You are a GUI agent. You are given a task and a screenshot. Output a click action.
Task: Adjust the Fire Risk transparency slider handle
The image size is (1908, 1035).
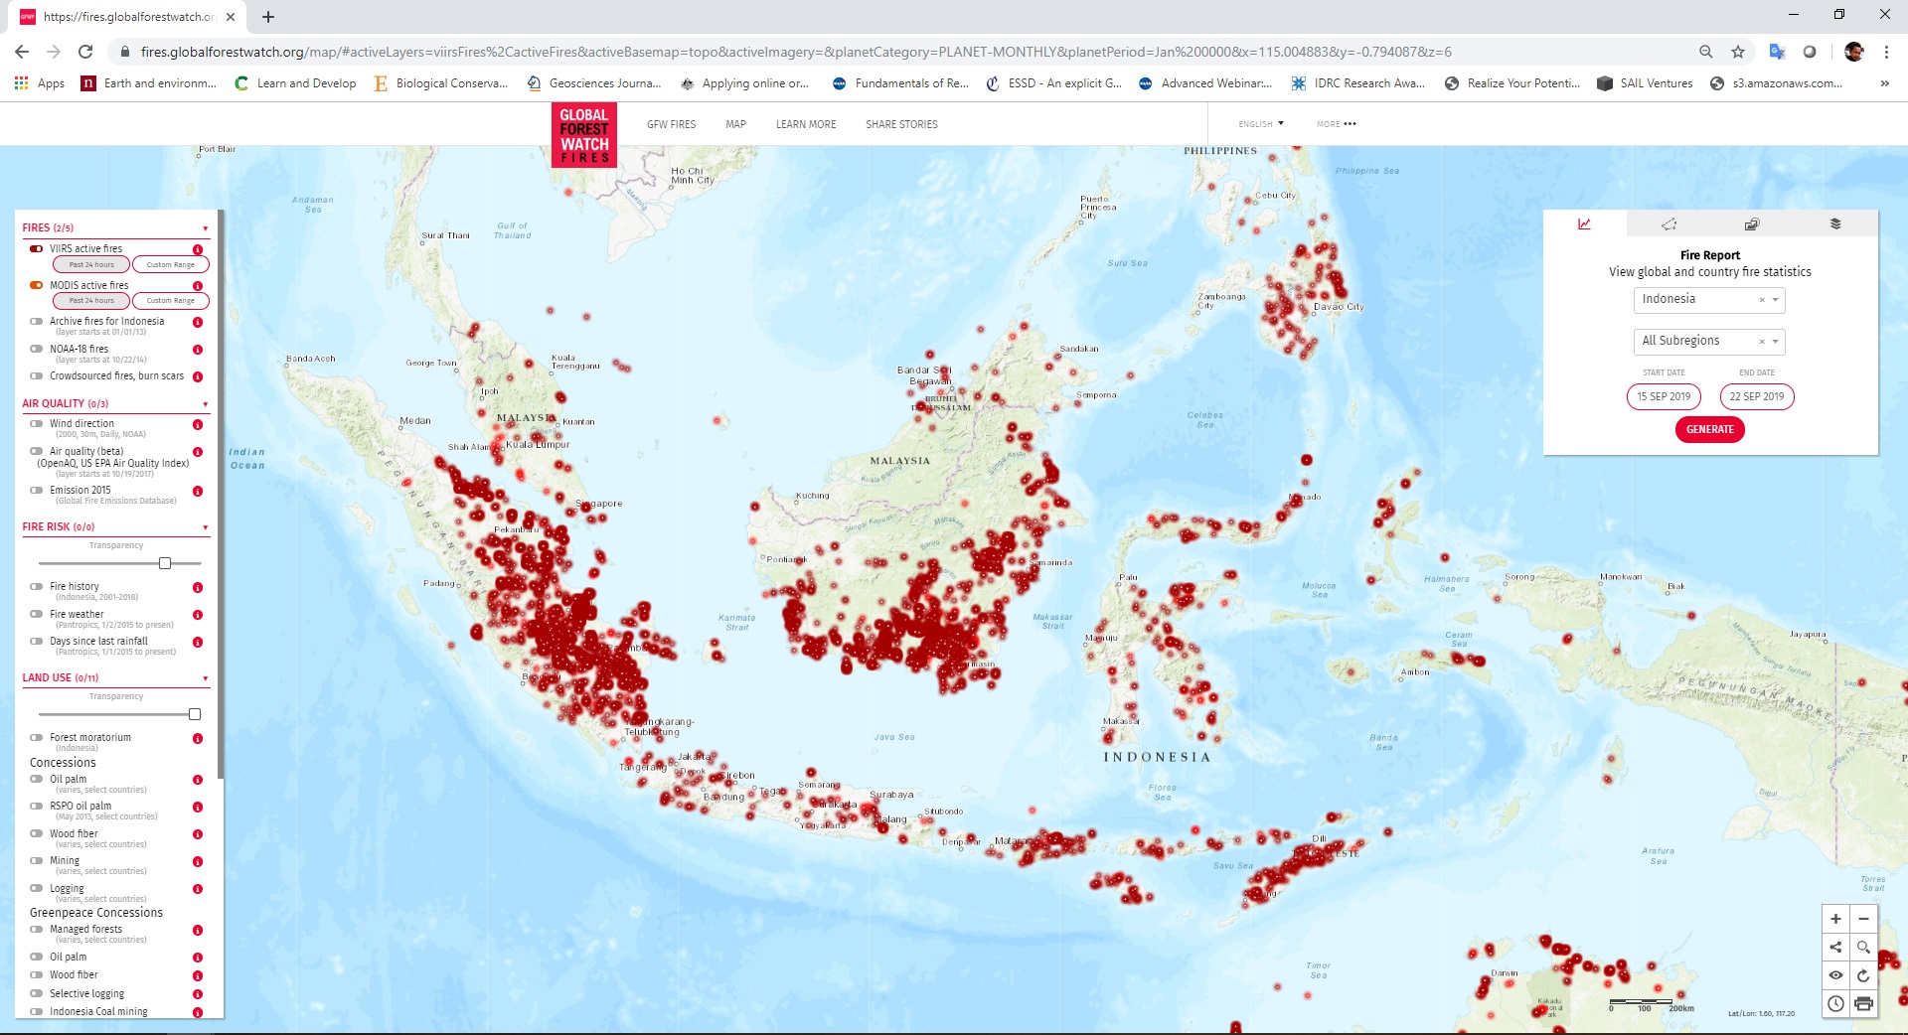[x=165, y=563]
